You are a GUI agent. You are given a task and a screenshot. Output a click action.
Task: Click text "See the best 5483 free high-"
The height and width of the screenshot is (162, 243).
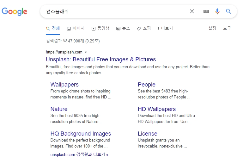[x=163, y=91]
